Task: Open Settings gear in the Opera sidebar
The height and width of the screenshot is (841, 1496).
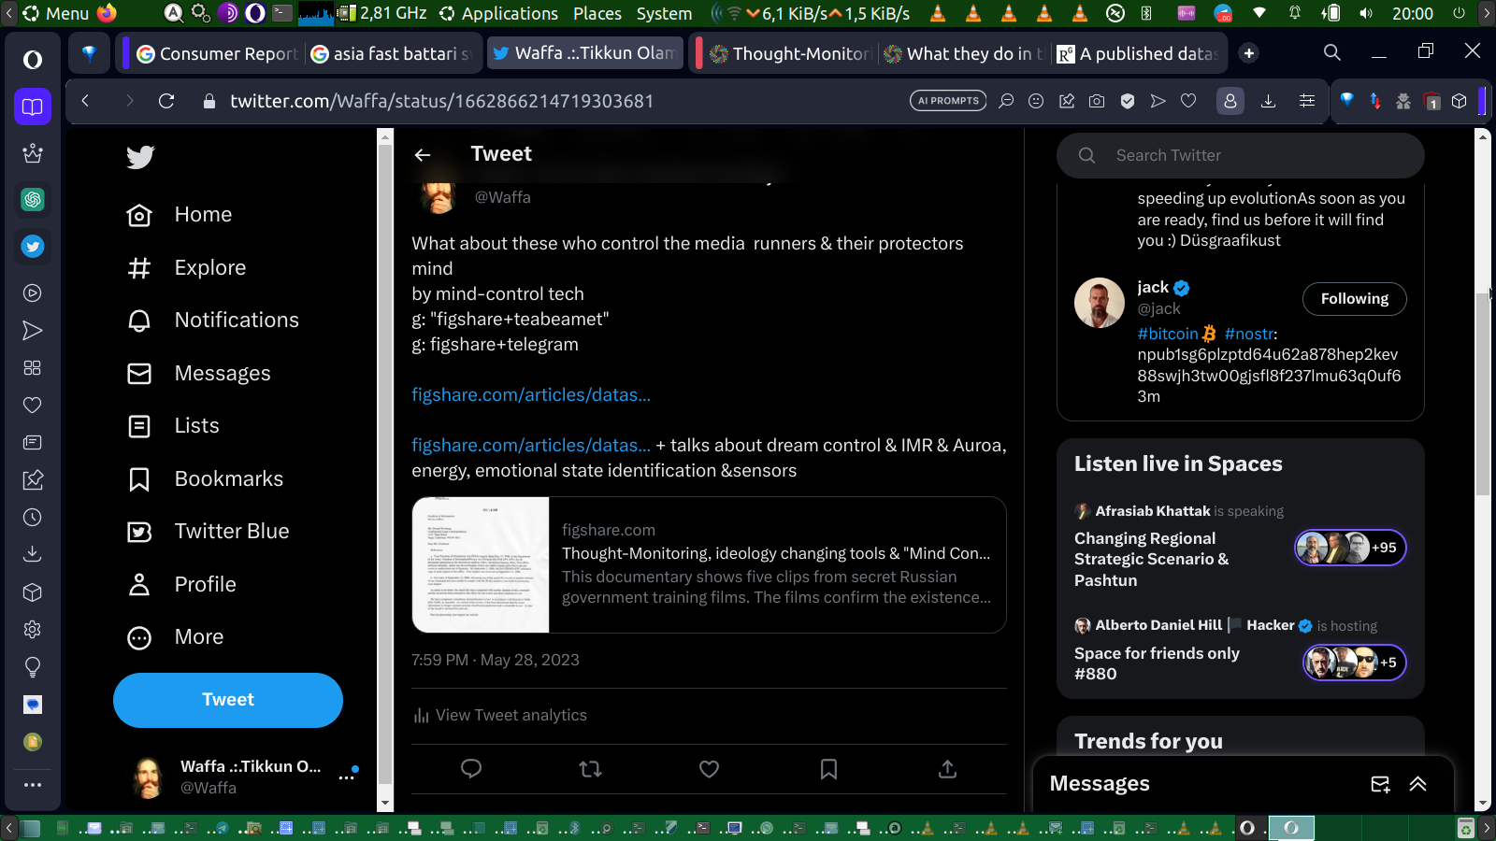Action: 33,629
